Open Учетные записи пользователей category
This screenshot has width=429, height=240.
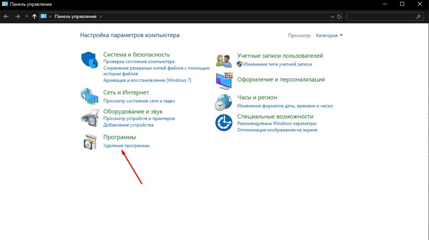click(280, 56)
